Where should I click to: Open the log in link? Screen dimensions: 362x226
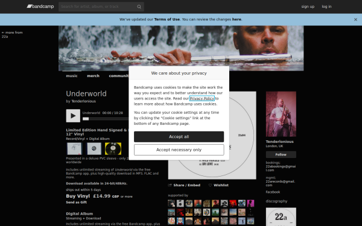[x=326, y=7]
